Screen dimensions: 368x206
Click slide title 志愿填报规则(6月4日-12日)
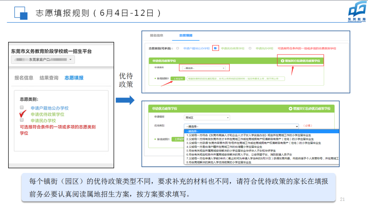click(98, 13)
